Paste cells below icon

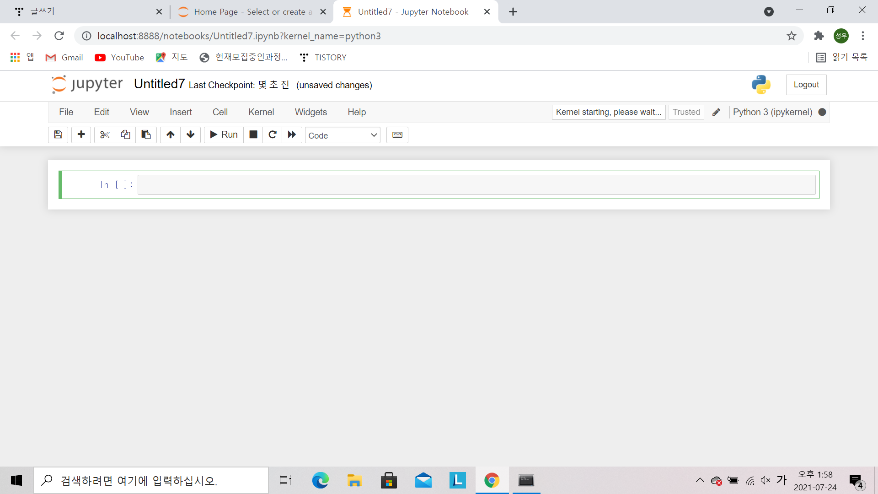146,134
